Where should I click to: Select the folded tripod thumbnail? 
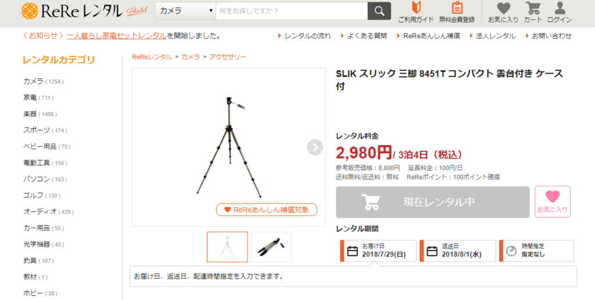coord(271,247)
